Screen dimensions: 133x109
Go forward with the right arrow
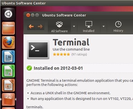point(40,26)
